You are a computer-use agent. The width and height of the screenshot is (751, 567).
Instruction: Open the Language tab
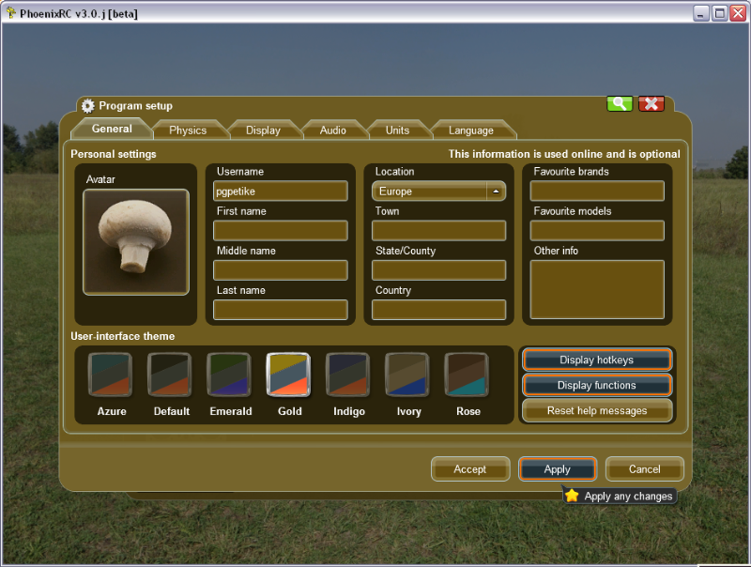click(470, 130)
